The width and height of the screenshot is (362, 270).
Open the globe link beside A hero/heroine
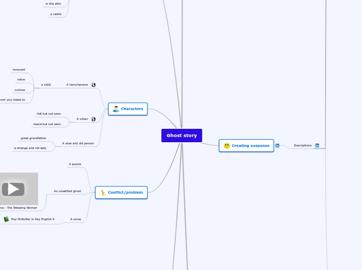[94, 85]
